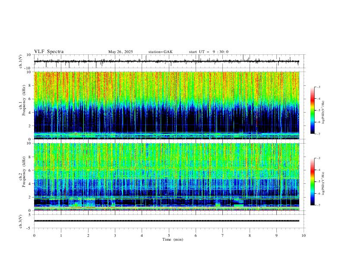Image resolution: width=342 pixels, height=264 pixels.
Task: Click the ch.1 PSD color scale bar
Action: pyautogui.click(x=312, y=110)
